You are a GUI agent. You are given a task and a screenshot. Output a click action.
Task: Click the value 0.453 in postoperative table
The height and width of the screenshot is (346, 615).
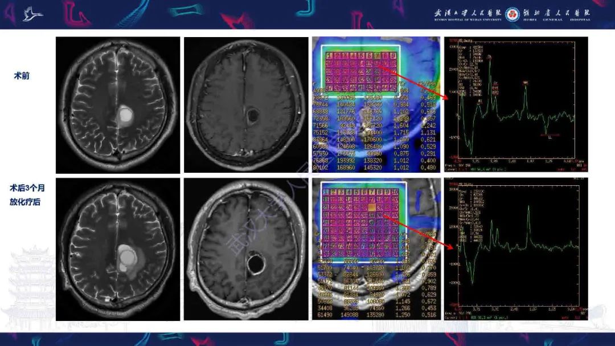coord(428,308)
